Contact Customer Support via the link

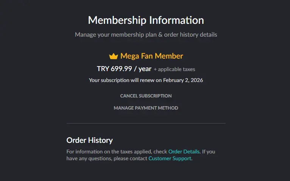point(170,158)
